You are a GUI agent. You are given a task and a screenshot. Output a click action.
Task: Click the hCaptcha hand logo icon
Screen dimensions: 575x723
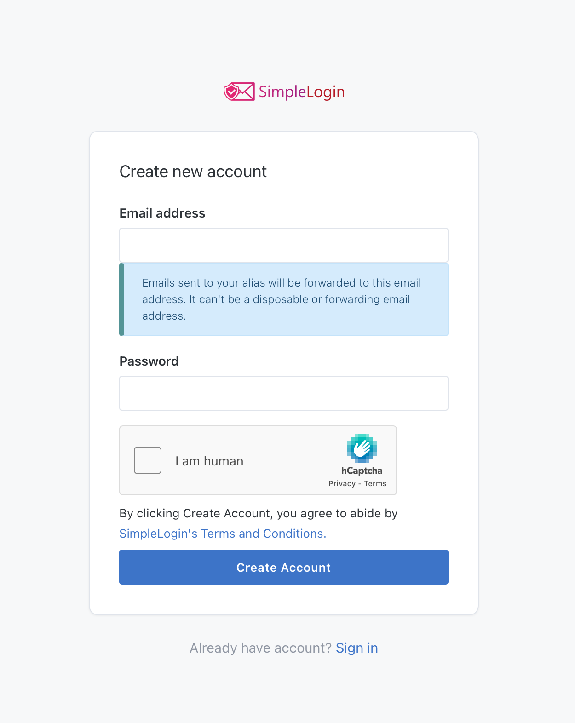(362, 448)
